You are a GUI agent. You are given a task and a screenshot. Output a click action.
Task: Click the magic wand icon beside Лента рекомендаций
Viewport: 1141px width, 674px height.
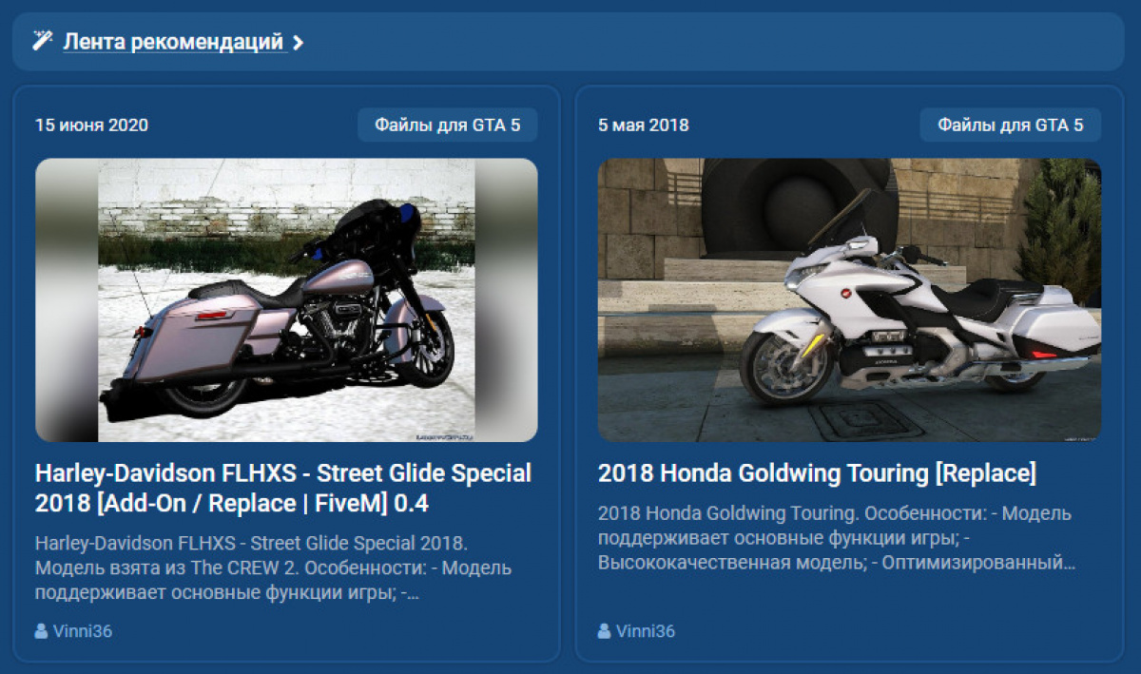(42, 41)
